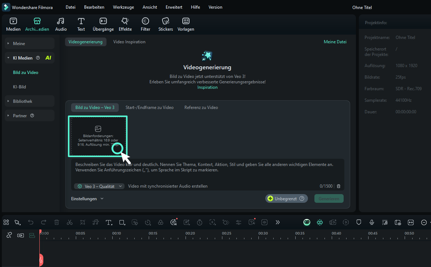Open the Version menu
Screen dimensions: 431x267
tap(215, 7)
